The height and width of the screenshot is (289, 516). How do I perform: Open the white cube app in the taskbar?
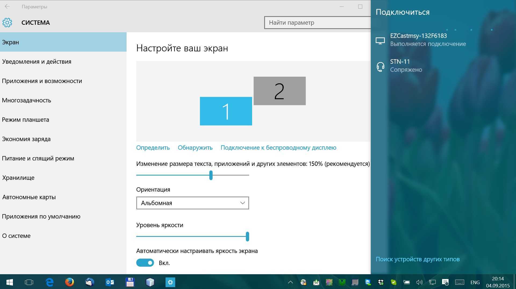click(x=150, y=282)
